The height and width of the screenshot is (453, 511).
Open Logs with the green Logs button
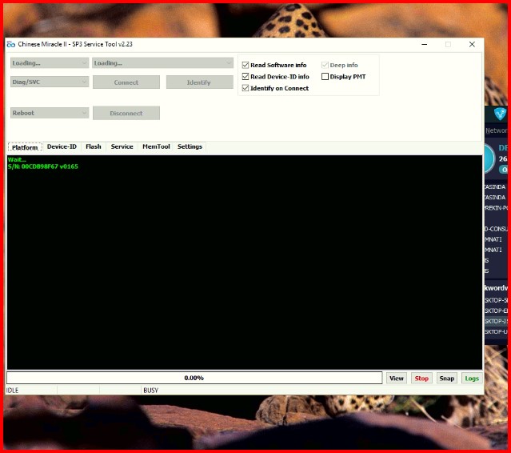pos(472,379)
